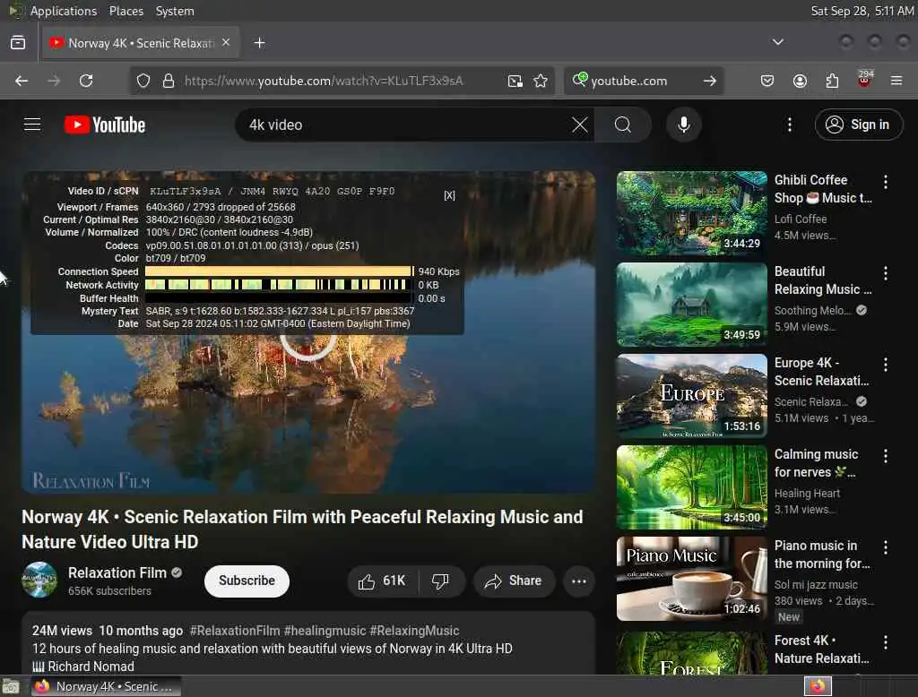The image size is (918, 697).
Task: List all tabs dropdown chevron
Action: pyautogui.click(x=777, y=42)
